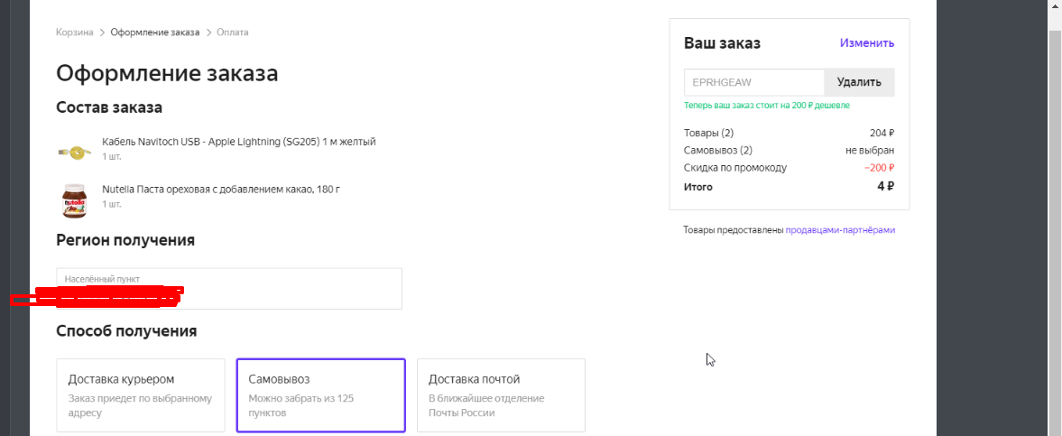Select the Кабель Navitoch USB item title

tap(238, 142)
